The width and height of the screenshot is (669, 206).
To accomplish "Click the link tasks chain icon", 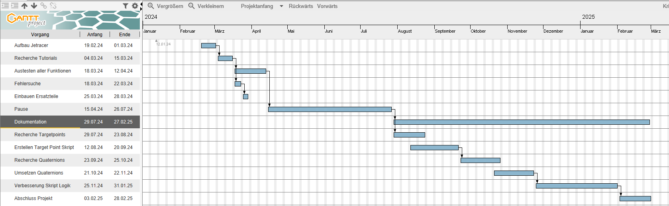I will [43, 6].
